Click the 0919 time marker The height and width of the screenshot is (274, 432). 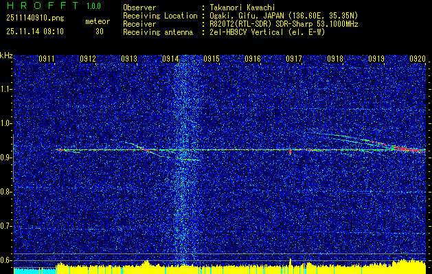click(x=376, y=59)
